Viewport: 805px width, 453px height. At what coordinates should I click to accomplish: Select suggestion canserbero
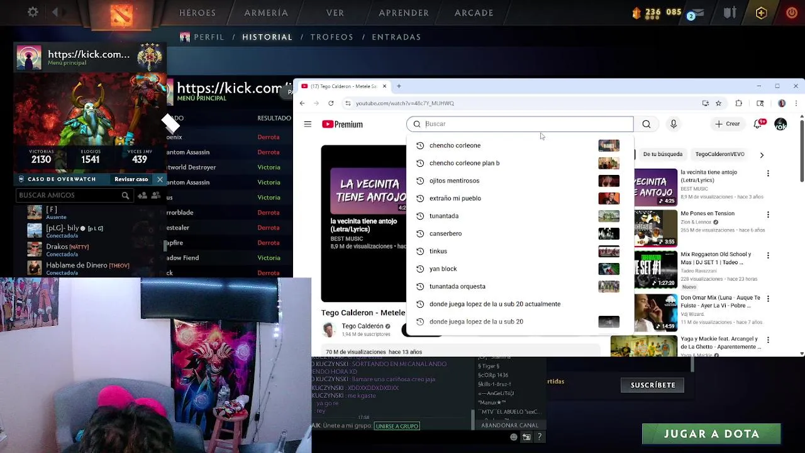coord(520,233)
